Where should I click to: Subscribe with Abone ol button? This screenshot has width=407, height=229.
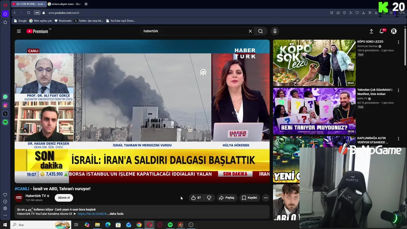tap(64, 198)
